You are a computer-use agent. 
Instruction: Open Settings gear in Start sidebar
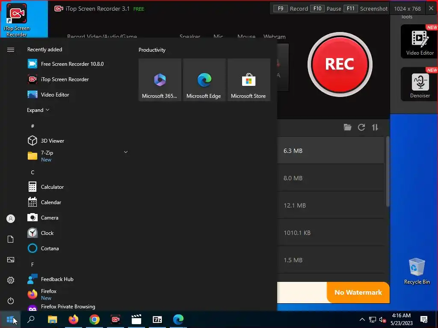coord(11,280)
